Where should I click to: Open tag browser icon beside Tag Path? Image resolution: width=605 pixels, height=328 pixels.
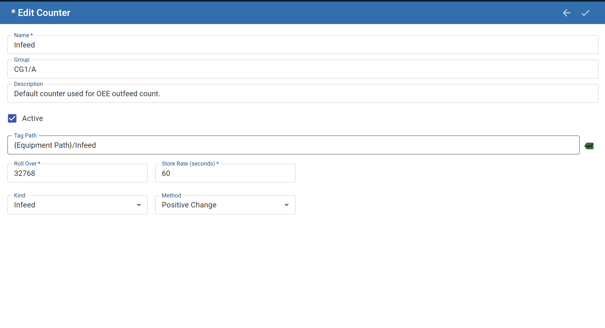[x=589, y=146]
